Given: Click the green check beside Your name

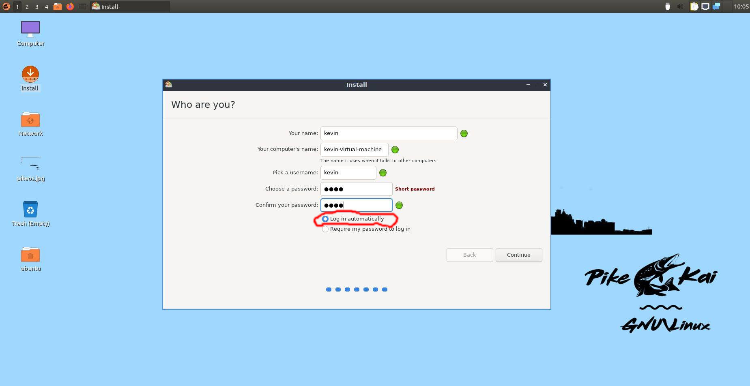Looking at the screenshot, I should tap(464, 133).
